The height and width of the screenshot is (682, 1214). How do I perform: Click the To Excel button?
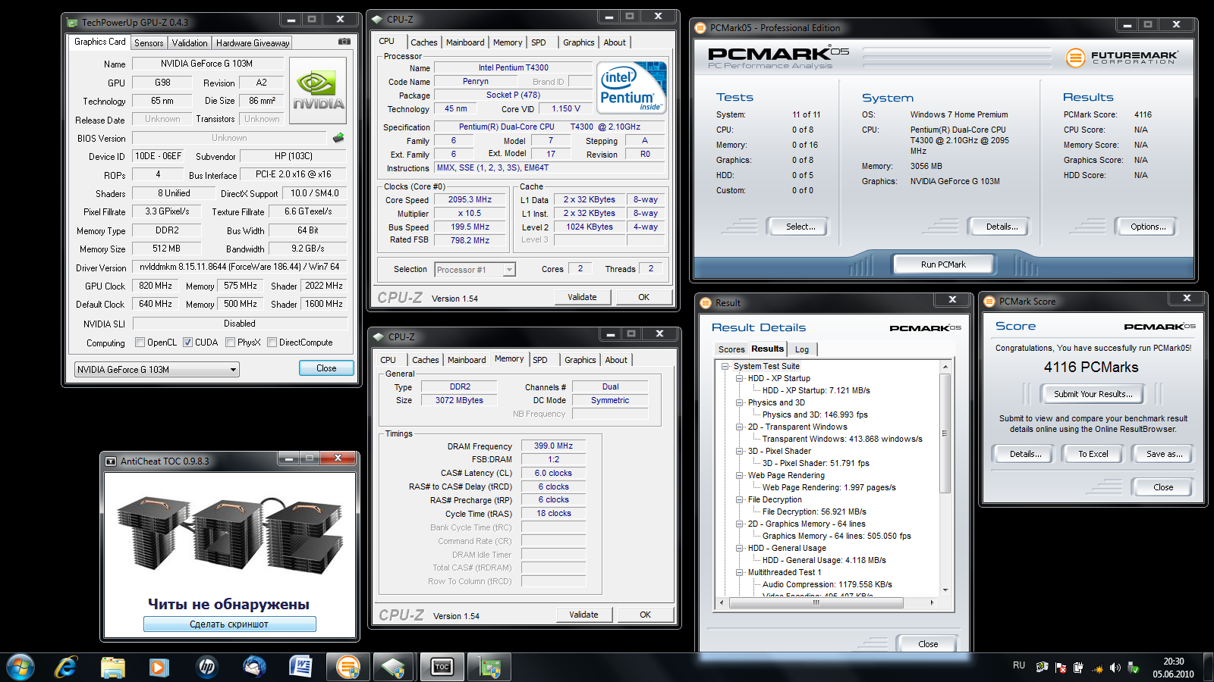1093,454
